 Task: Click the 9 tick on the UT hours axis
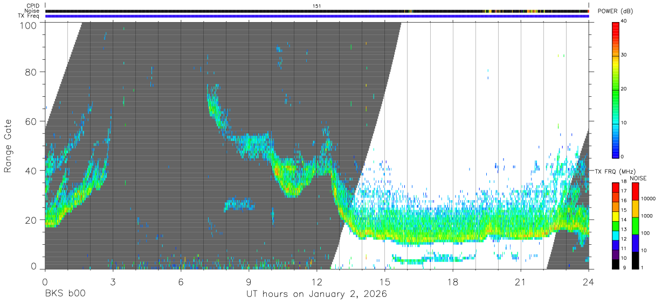pos(249,281)
